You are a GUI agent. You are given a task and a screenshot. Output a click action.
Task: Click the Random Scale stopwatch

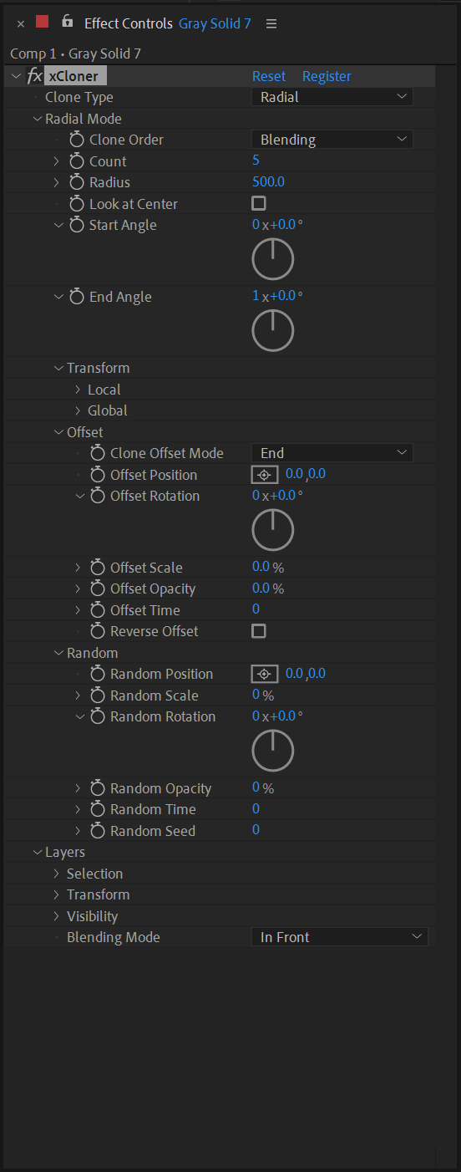[x=98, y=695]
